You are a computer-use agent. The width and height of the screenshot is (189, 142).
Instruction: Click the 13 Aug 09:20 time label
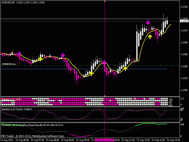click(x=83, y=140)
